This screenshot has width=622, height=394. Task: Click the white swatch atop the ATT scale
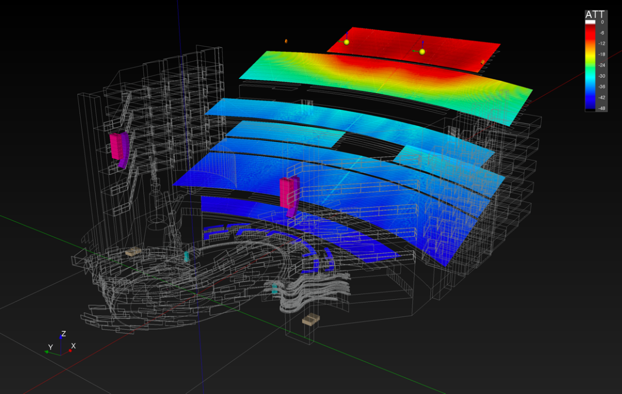click(590, 22)
